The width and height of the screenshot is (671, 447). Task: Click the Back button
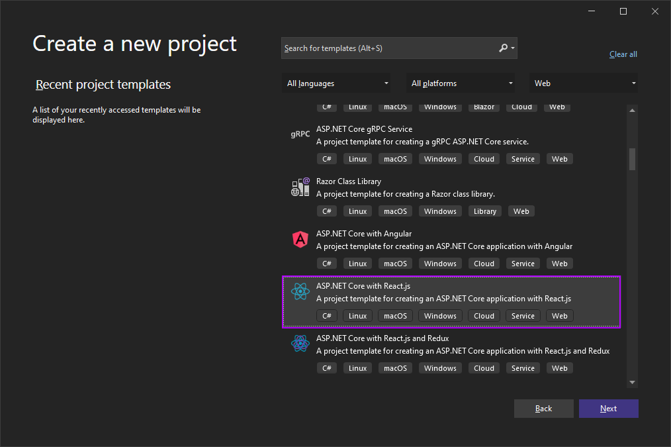543,409
